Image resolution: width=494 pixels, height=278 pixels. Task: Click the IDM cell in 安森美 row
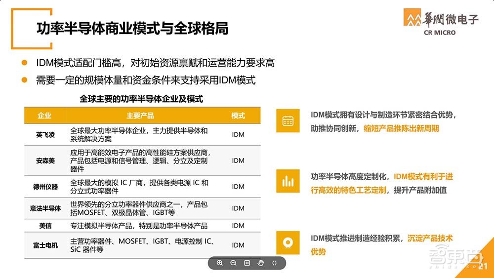coord(238,160)
